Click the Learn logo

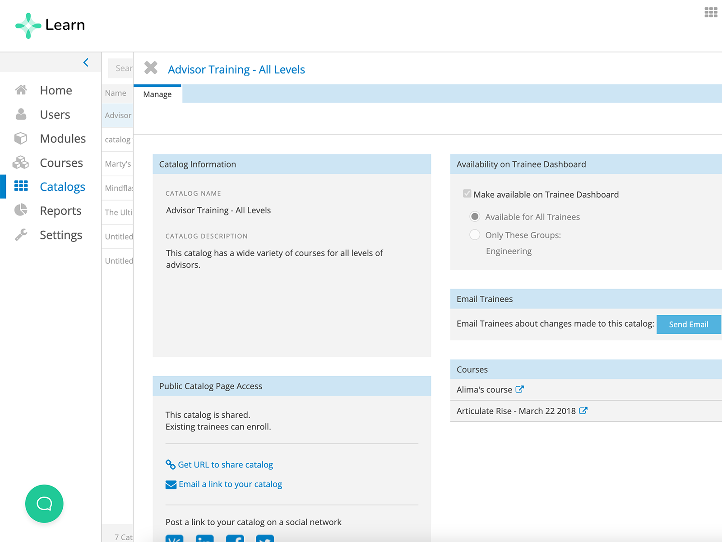coord(50,25)
